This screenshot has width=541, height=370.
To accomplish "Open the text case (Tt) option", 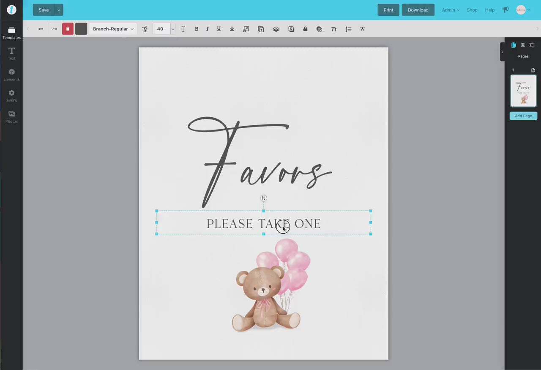I will (334, 29).
